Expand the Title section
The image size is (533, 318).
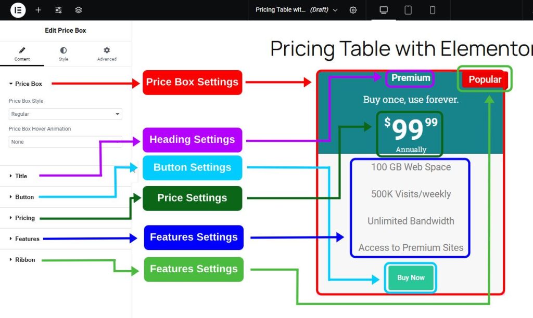coord(21,176)
